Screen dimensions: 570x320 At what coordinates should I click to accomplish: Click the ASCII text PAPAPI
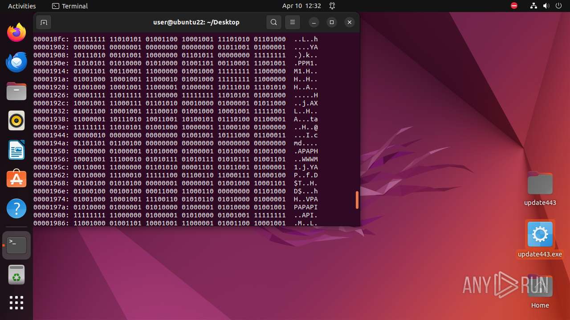306,207
